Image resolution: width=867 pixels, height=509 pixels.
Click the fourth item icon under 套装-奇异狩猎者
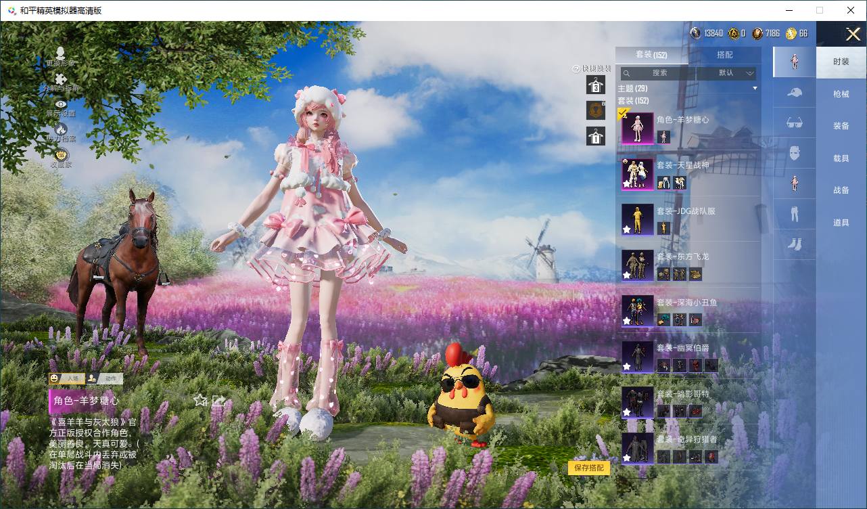point(711,457)
